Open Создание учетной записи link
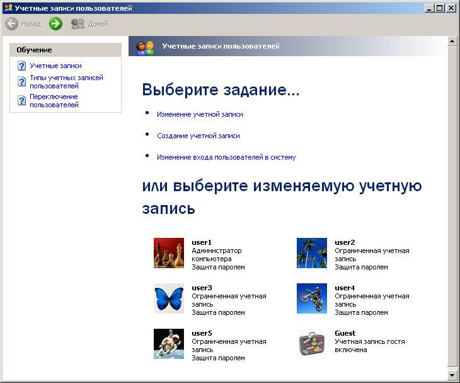 click(x=198, y=136)
